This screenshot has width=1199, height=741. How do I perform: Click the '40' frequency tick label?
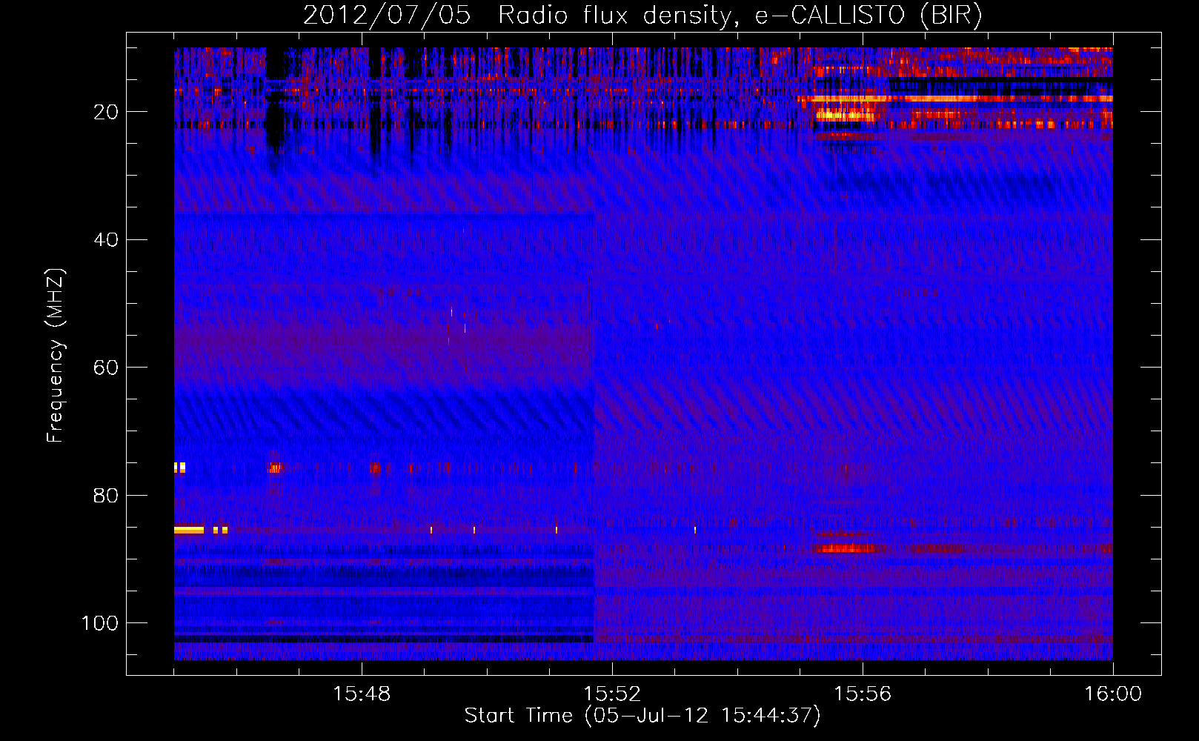(106, 239)
